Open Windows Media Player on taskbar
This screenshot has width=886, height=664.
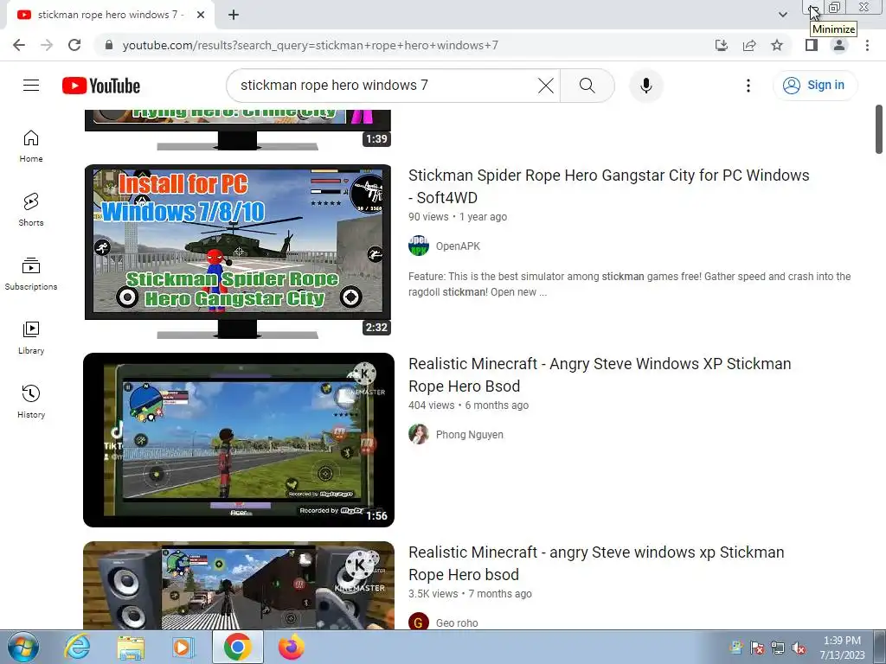(x=183, y=647)
